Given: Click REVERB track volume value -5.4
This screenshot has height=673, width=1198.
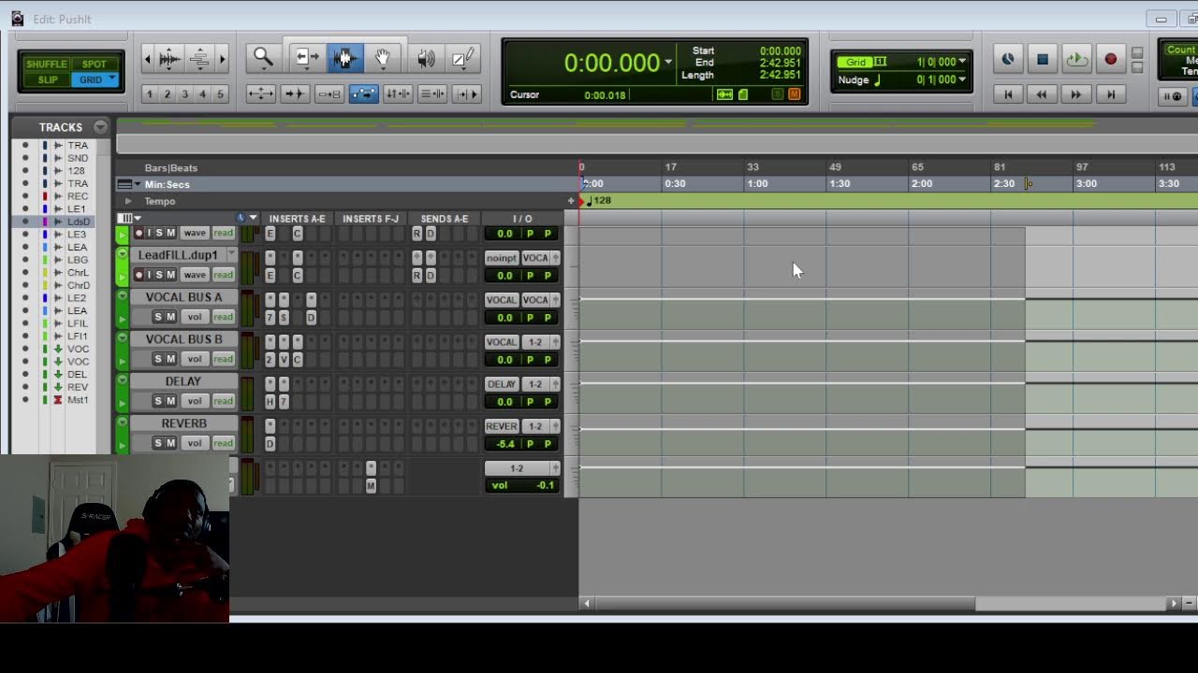Looking at the screenshot, I should (505, 444).
